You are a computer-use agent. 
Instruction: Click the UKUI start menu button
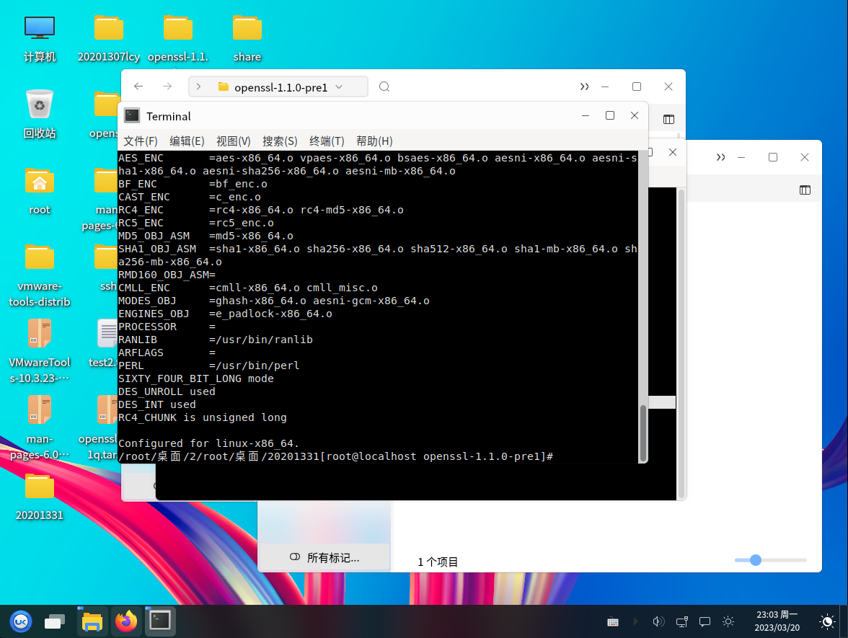pos(21,621)
